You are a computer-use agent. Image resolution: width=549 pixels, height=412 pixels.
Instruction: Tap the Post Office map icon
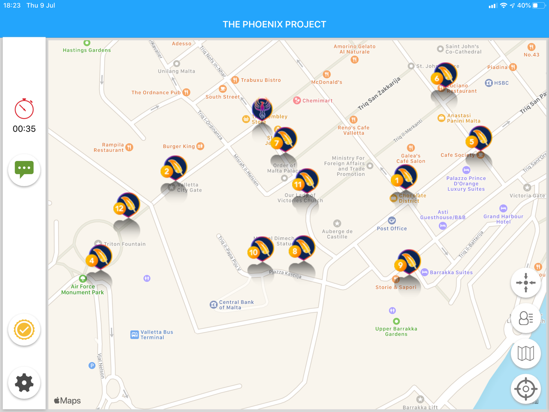click(x=392, y=221)
